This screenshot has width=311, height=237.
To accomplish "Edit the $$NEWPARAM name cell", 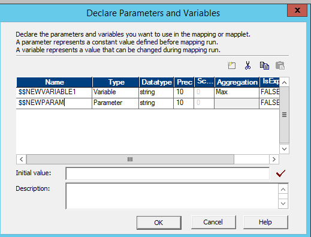I will (54, 103).
